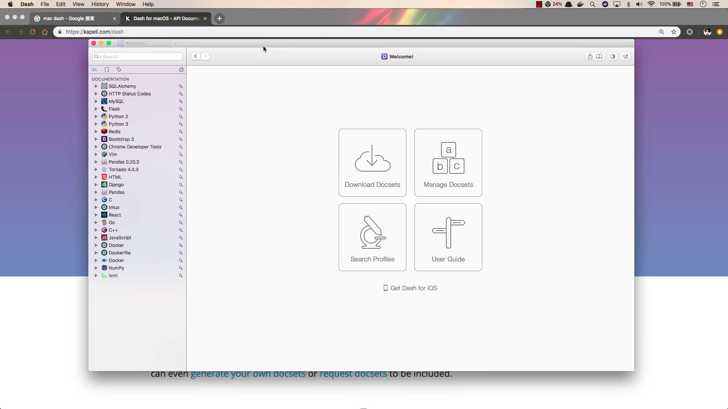Search within Tornado 4.4.3 magnifier icon
The image size is (728, 409).
[x=181, y=170]
